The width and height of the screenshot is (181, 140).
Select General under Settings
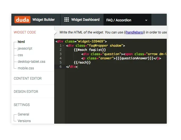coord(24,114)
